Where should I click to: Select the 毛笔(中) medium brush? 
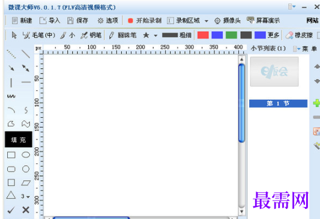pos(38,35)
